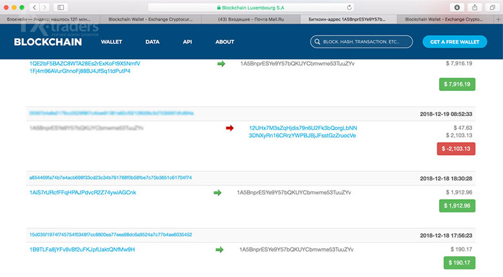Open address 1B9TLFa8jYFv8vBf2uFKJpfUaktQNfMw9H
Viewport: 503px width, 277px height.
pyautogui.click(x=82, y=250)
